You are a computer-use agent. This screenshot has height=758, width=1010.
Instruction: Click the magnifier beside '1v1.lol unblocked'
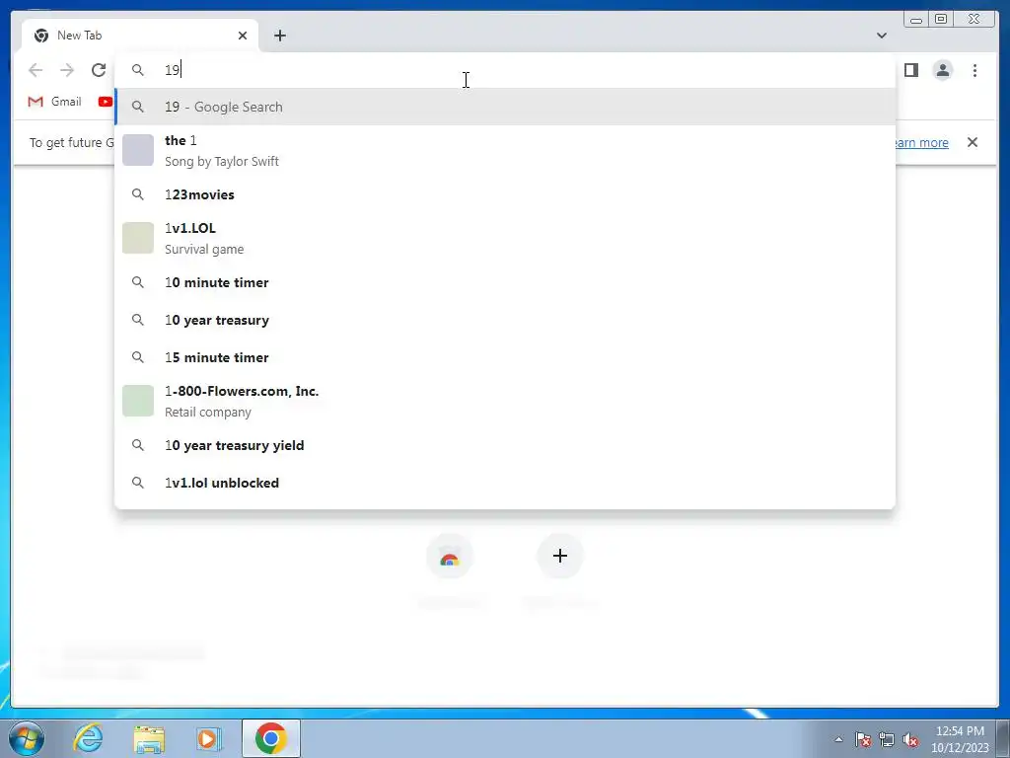click(x=138, y=482)
